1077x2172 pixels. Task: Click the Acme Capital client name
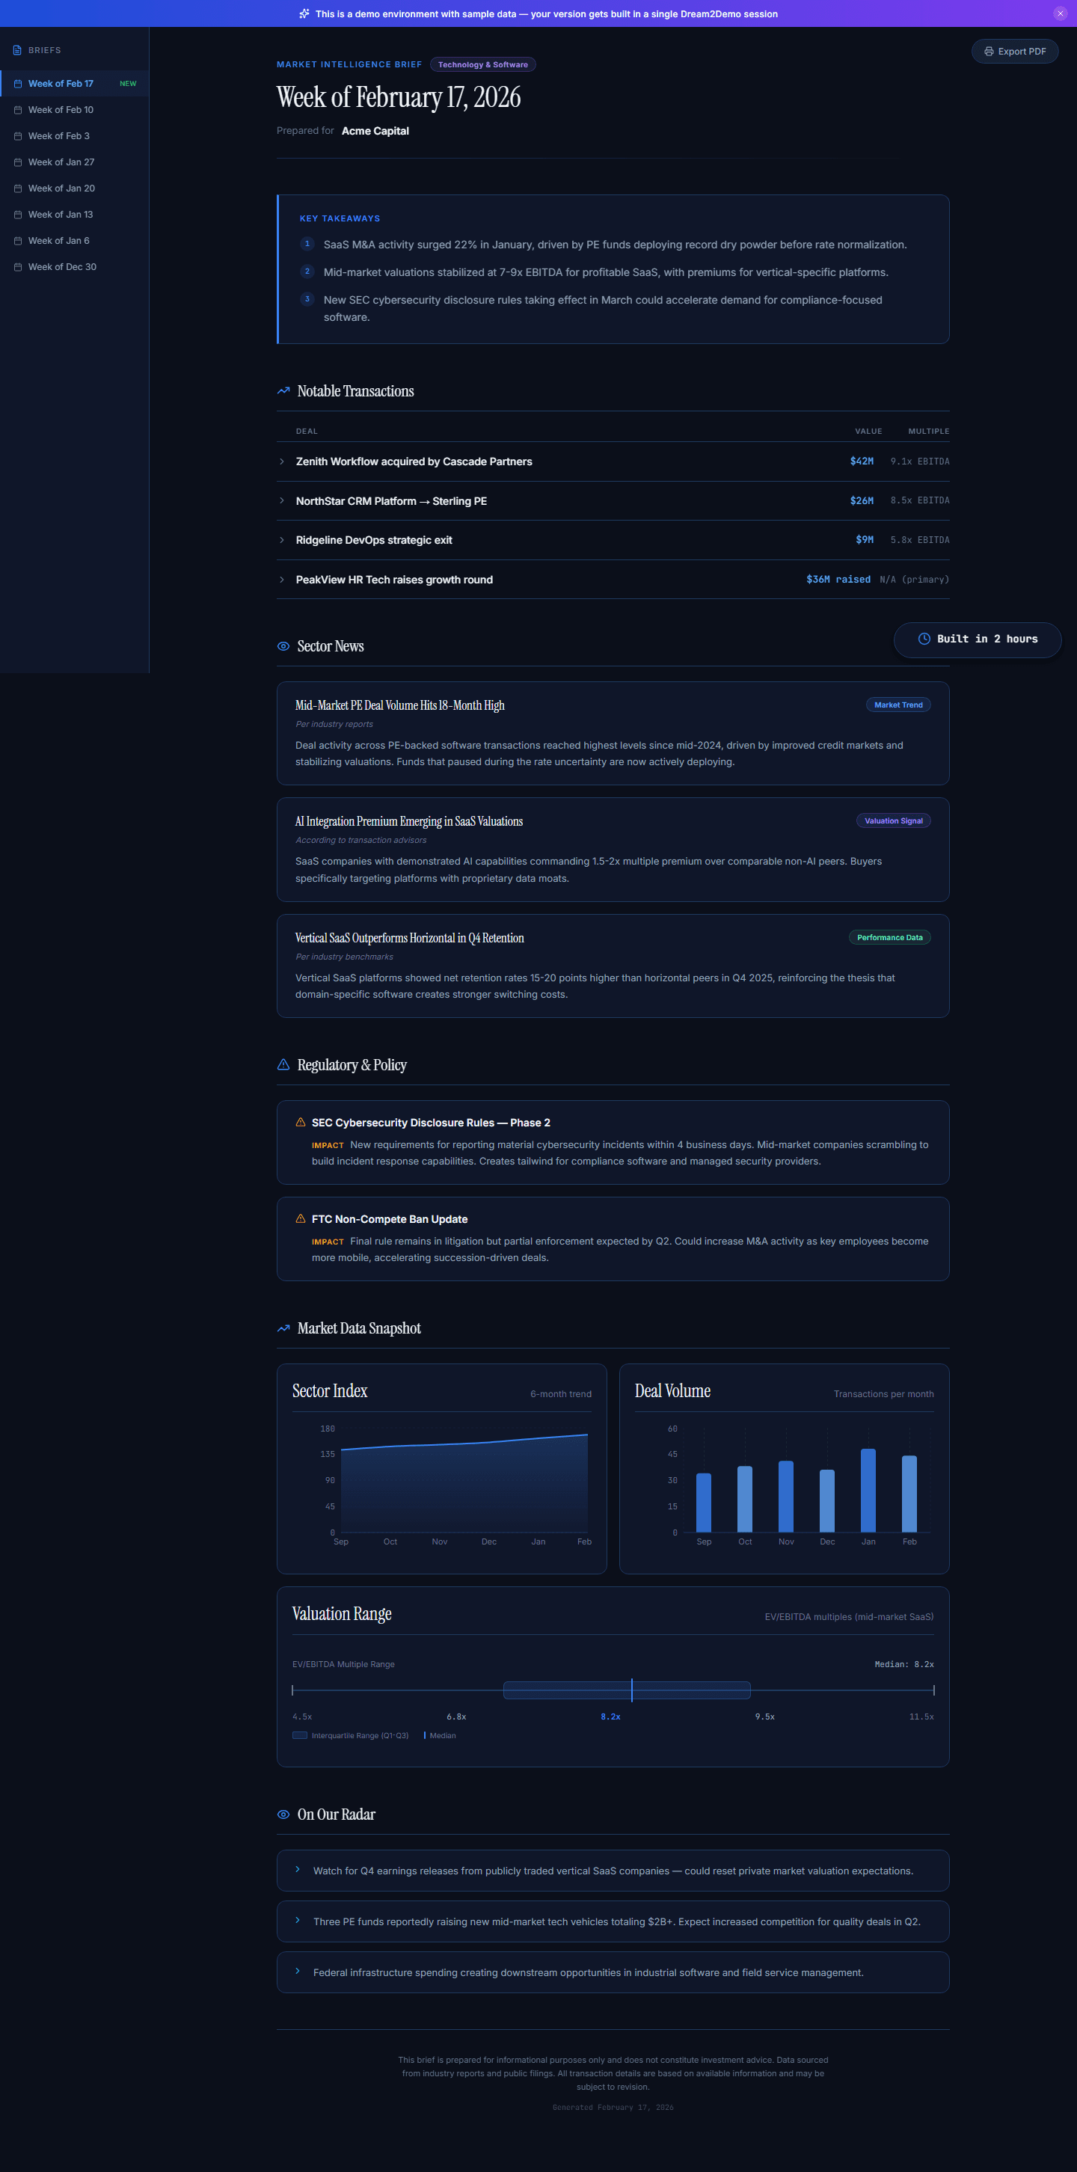[375, 131]
